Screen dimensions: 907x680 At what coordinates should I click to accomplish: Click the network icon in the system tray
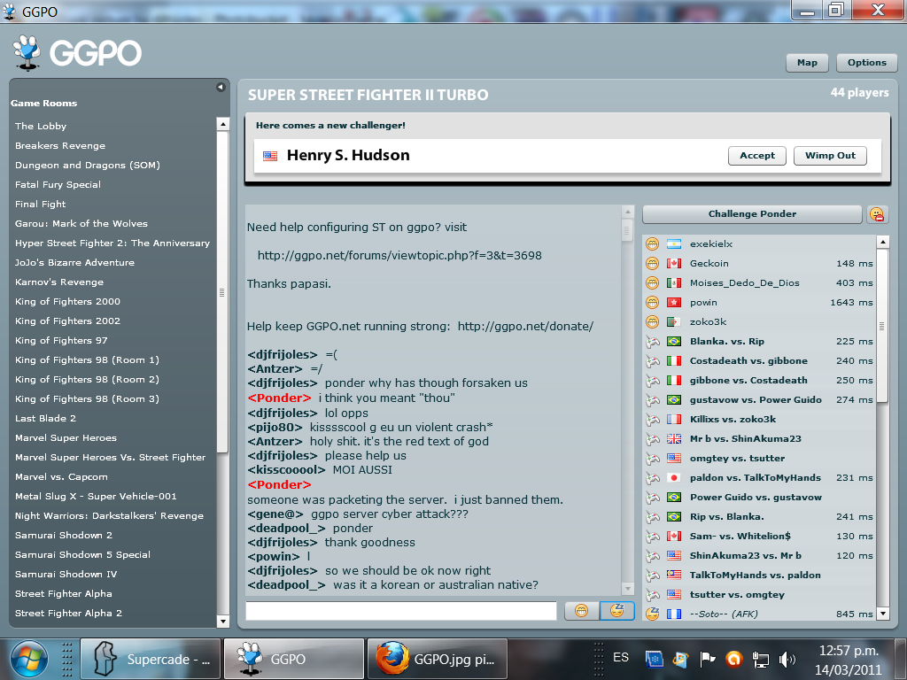(761, 659)
